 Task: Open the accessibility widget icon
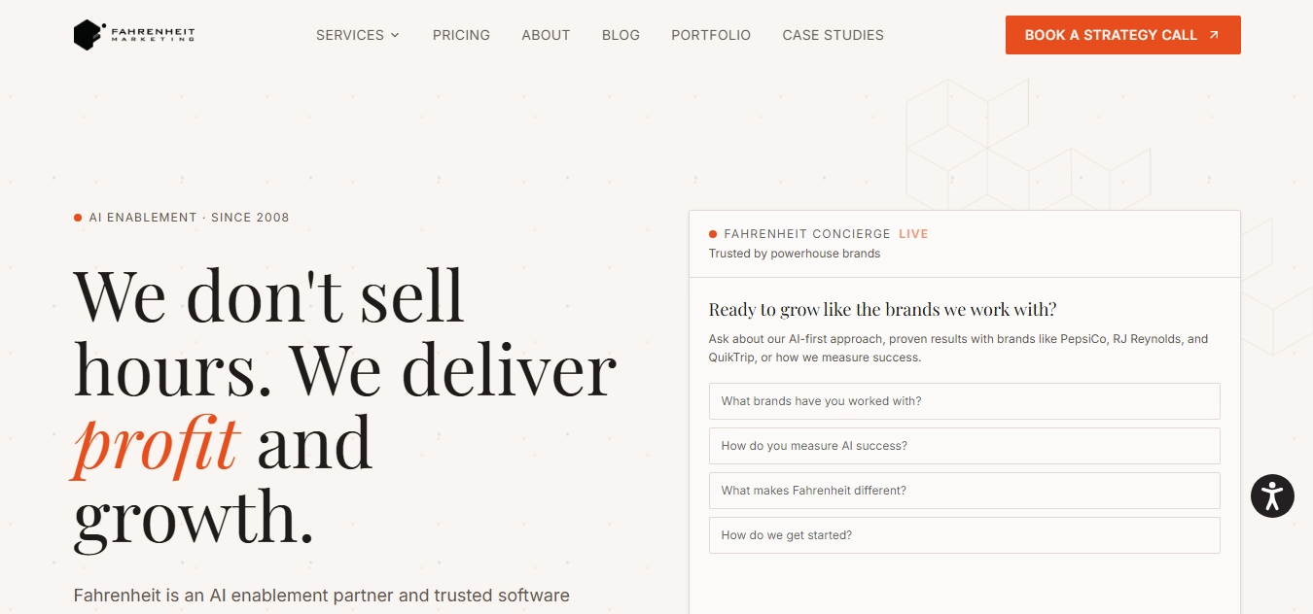[1272, 495]
